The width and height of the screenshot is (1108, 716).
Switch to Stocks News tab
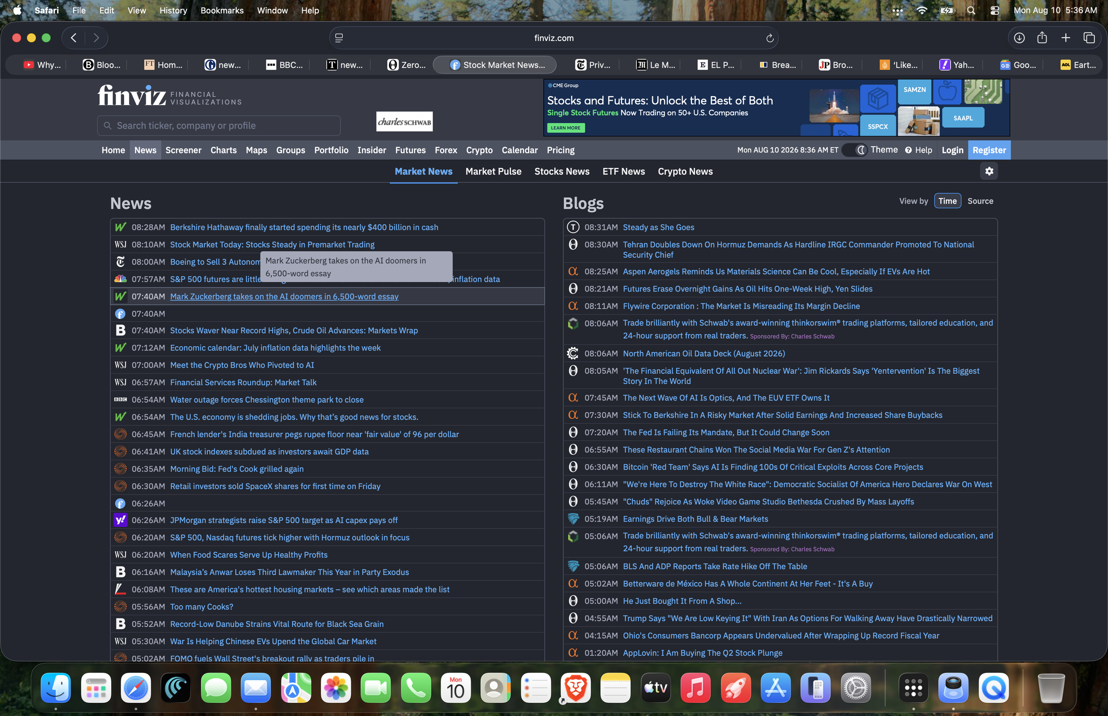(562, 171)
